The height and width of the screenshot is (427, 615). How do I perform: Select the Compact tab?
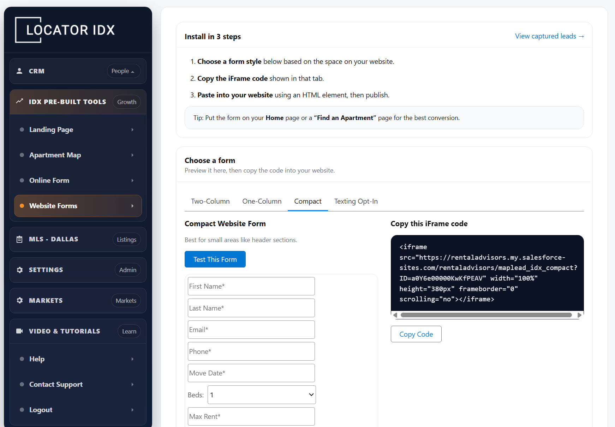[308, 201]
